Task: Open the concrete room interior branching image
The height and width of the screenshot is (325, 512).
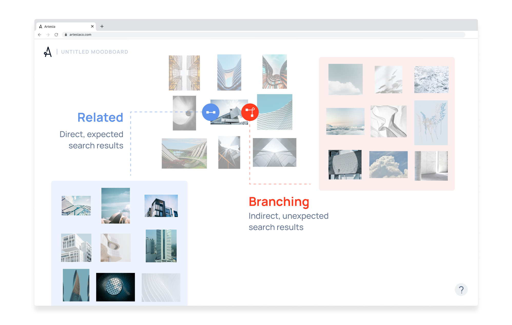Action: pyautogui.click(x=431, y=166)
